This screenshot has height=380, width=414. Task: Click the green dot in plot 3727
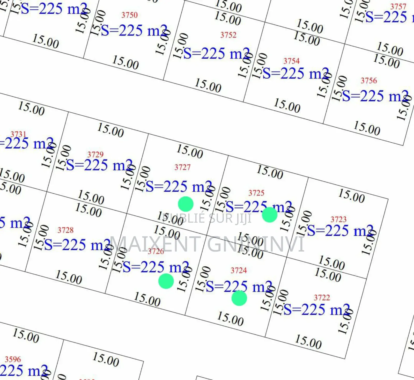(x=186, y=204)
